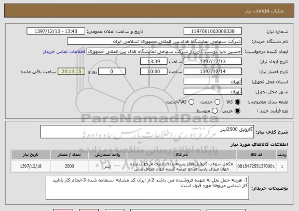Choose the جزیی purchase process option

click(x=237, y=110)
